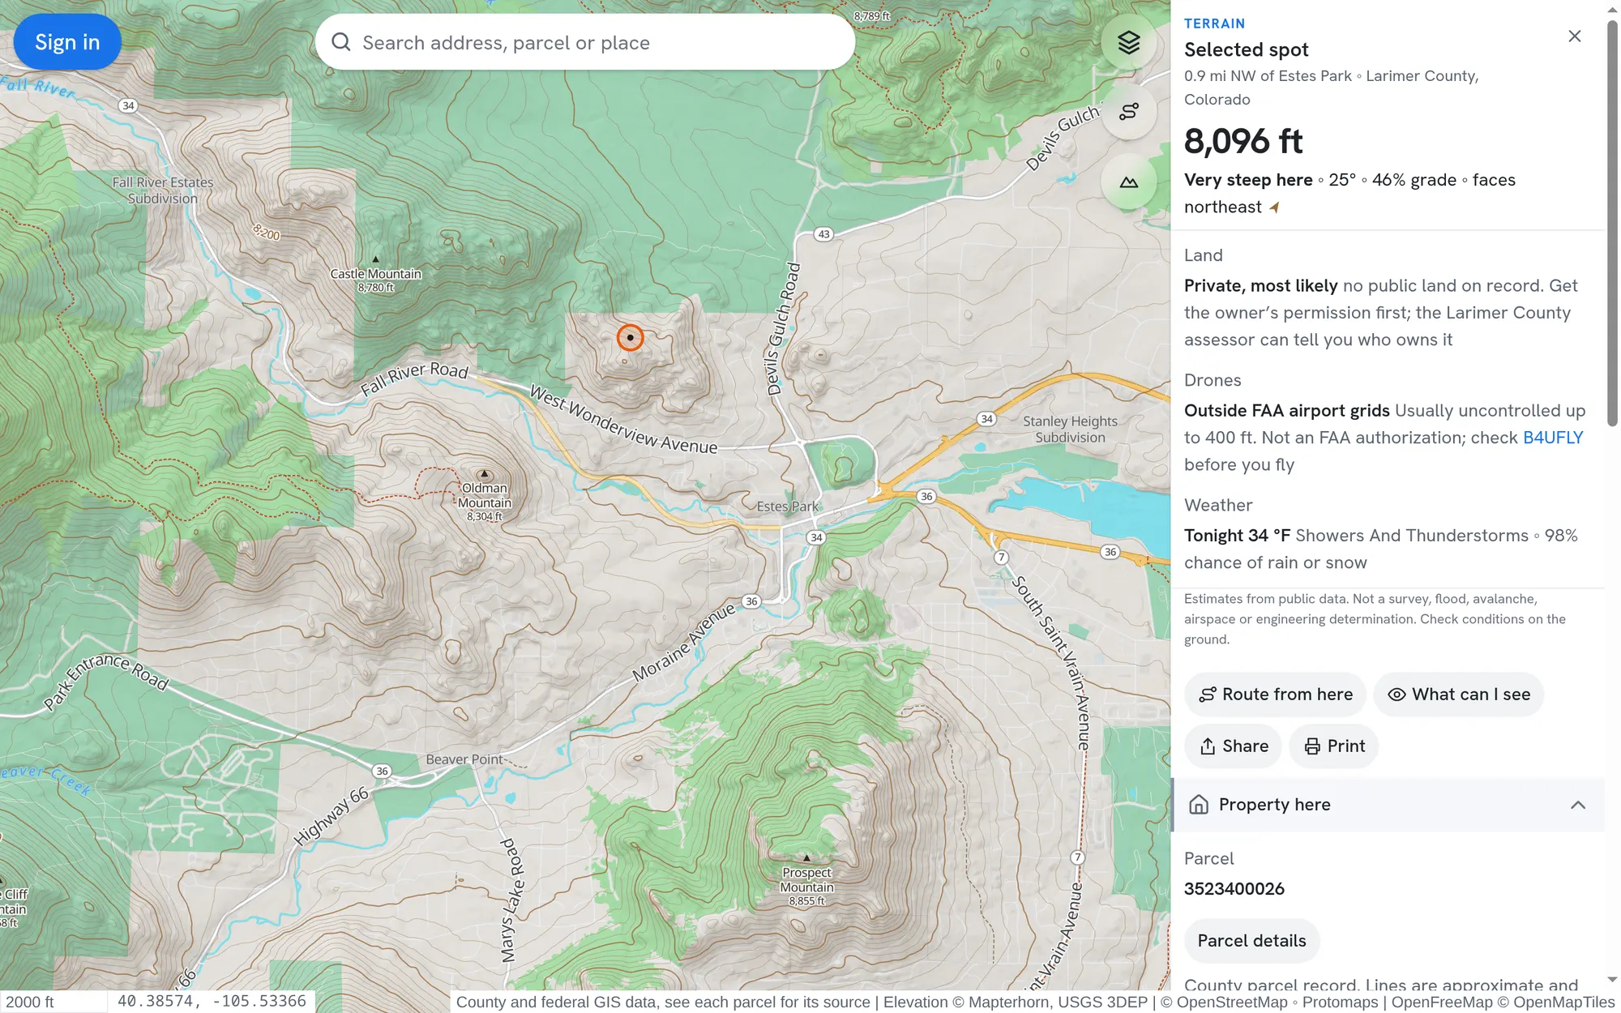Open Parcel details
Image resolution: width=1621 pixels, height=1013 pixels.
(1251, 941)
